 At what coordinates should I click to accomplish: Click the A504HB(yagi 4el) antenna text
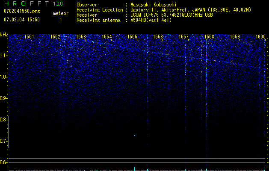[x=151, y=20]
